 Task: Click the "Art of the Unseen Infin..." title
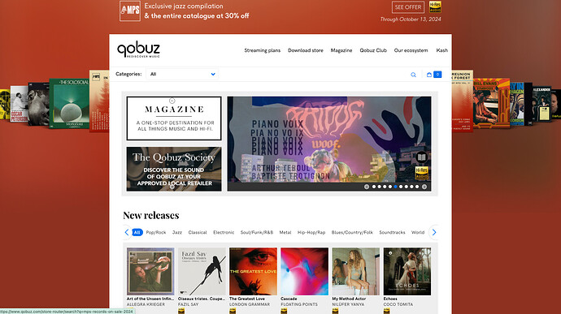[150, 299]
